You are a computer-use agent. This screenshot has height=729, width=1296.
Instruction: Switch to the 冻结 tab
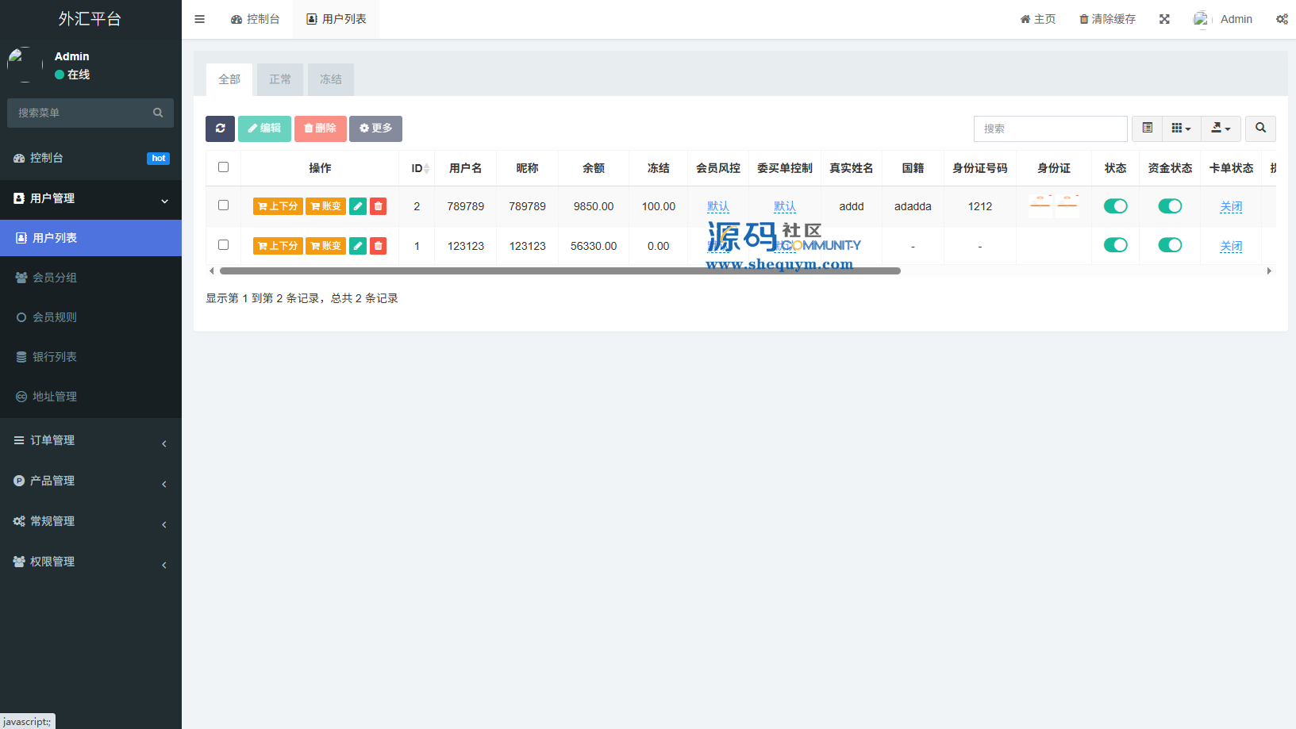[330, 79]
